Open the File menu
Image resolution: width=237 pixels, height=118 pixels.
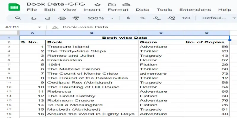click(x=32, y=10)
